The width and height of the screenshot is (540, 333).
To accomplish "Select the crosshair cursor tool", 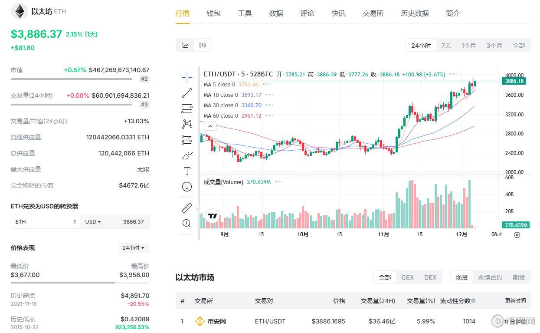I will click(x=187, y=77).
